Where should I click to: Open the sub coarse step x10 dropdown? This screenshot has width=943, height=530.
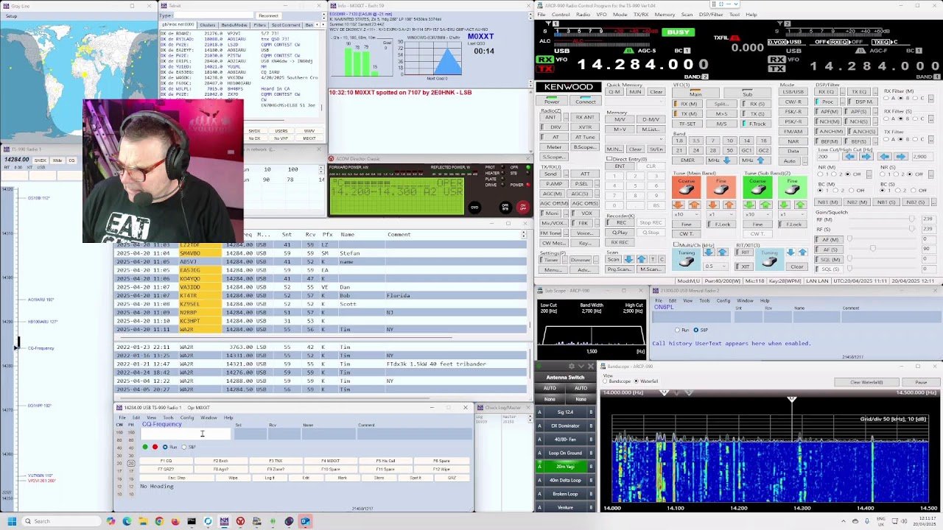[x=757, y=214]
